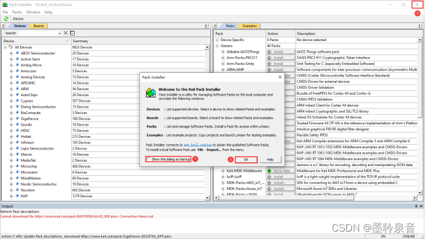Switch to the Examples tab
Viewport: 425px width, 239px height.
point(250,26)
